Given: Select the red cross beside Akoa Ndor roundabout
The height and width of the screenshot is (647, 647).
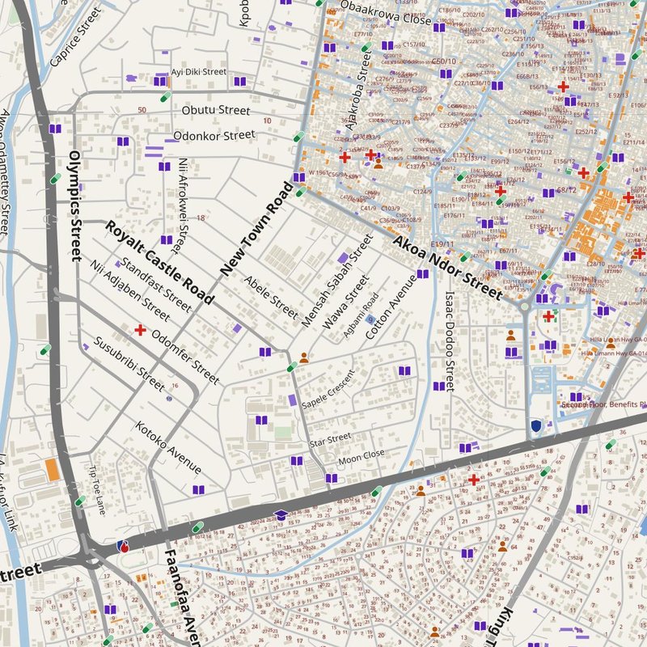Looking at the screenshot, I should 548,316.
